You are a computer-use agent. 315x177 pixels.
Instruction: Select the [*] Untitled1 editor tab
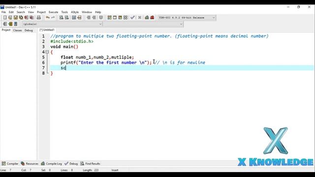[47, 30]
